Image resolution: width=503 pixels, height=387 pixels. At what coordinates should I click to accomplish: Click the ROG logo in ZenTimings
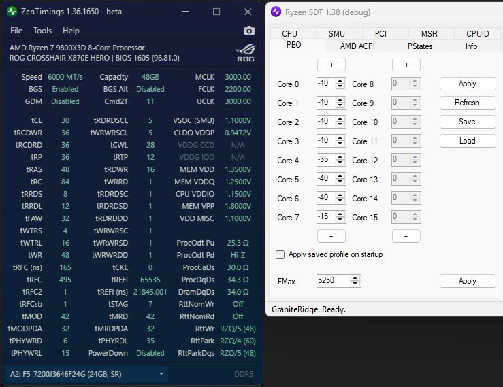[x=246, y=52]
